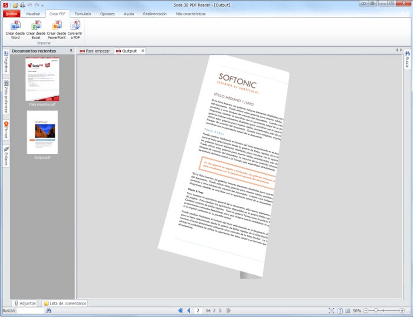Switch to the Visualizar ribbon tab

(33, 14)
